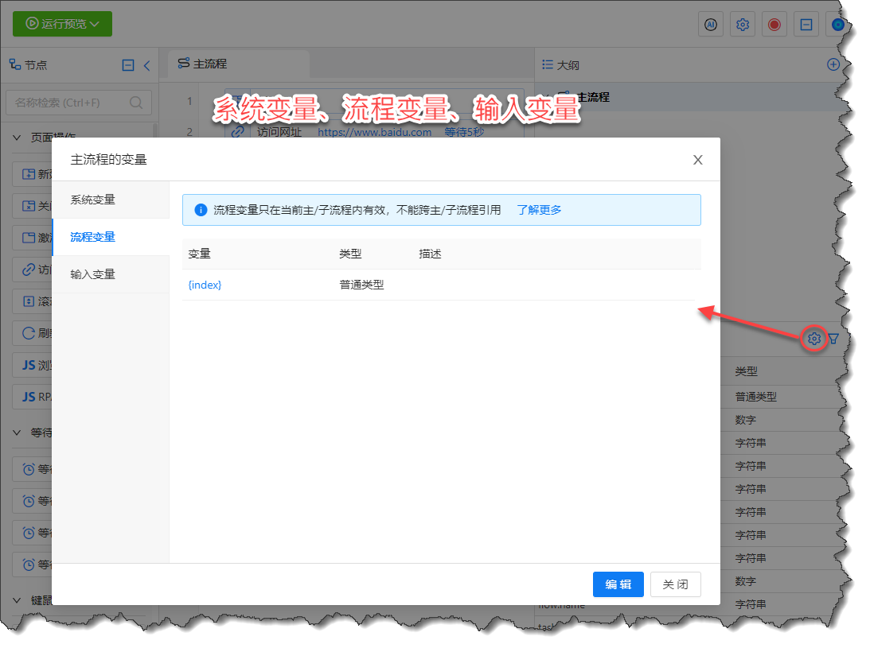Click the square minus icon in top toolbar
Screen dimensions: 870x648
click(x=806, y=25)
